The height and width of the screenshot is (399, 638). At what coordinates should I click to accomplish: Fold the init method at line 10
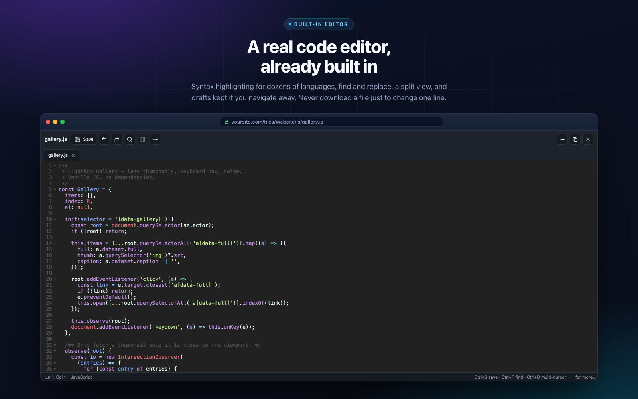point(55,219)
